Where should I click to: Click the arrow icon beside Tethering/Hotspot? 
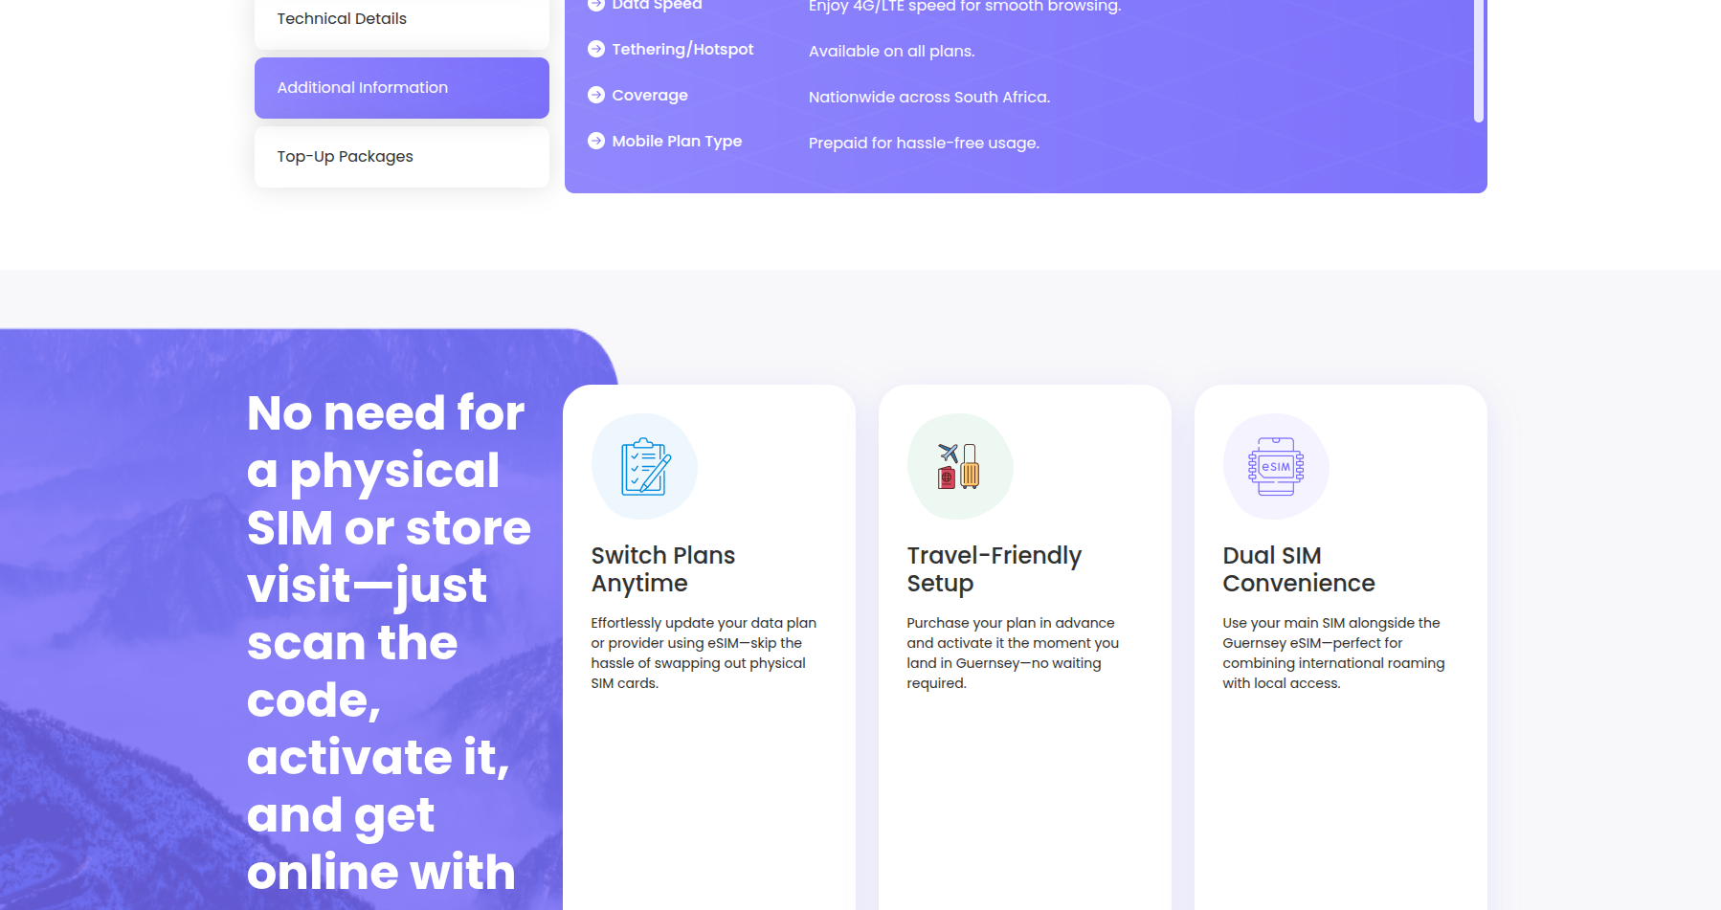click(596, 49)
